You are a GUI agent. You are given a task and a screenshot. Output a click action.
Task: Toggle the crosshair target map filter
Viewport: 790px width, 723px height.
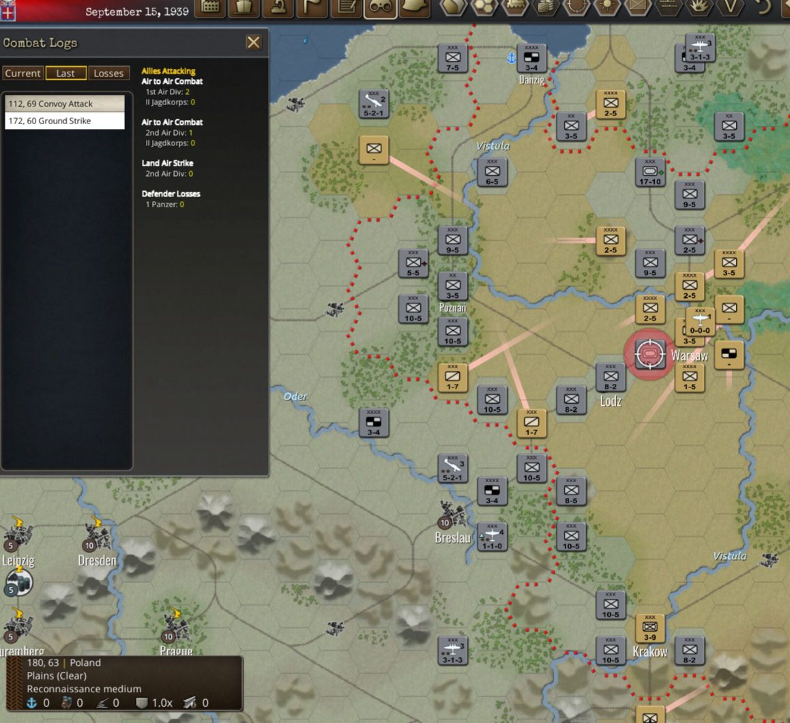[576, 7]
